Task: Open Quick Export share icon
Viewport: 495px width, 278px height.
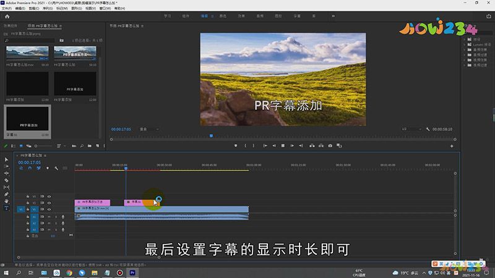Action: (489, 16)
